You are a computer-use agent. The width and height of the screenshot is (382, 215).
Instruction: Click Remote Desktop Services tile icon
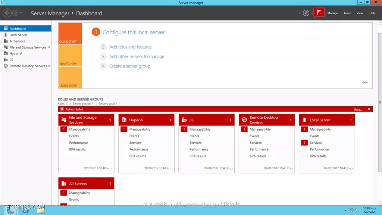(244, 120)
